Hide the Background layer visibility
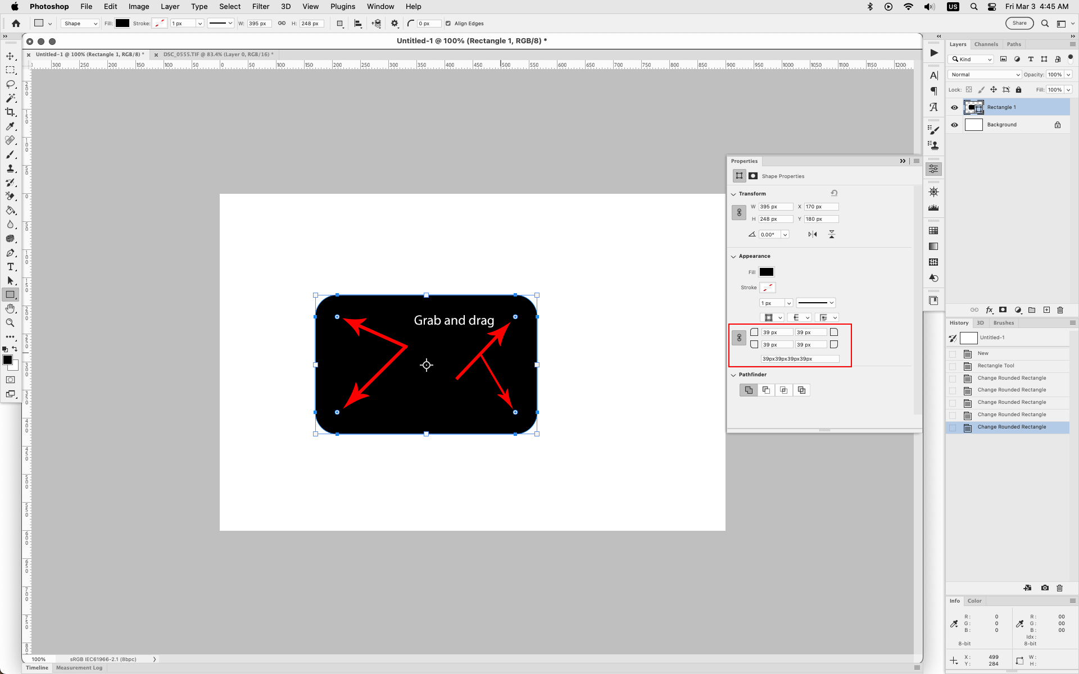The width and height of the screenshot is (1079, 674). [x=954, y=124]
